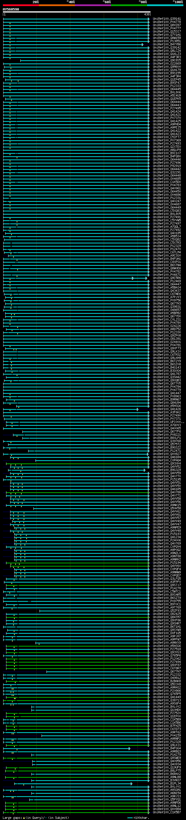186x820 pixels.
Task: Click the query end position 438
Action: coord(146,14)
